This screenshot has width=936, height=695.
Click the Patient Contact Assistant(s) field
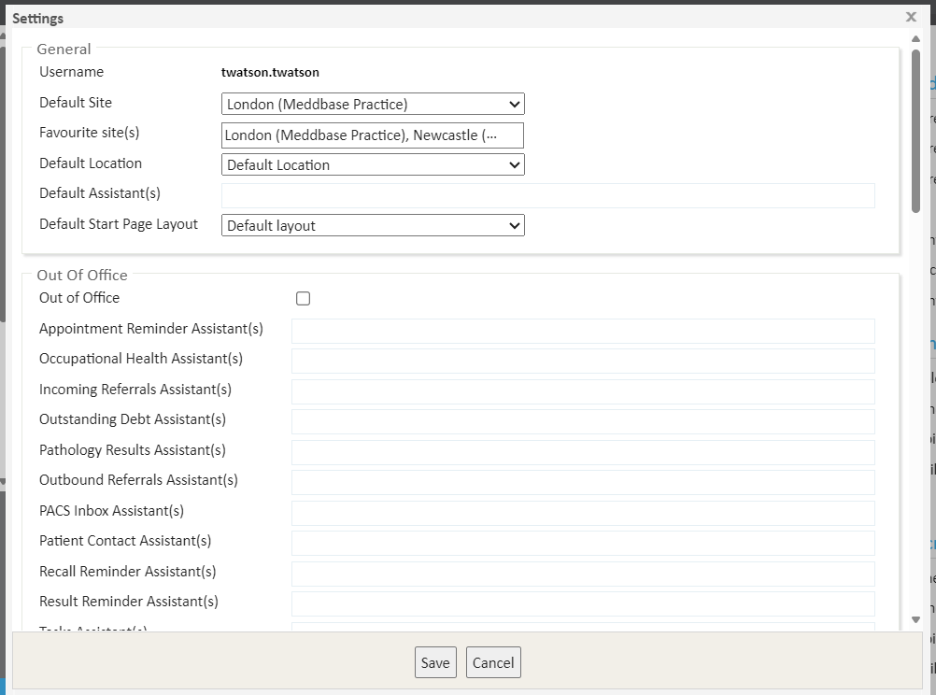[583, 543]
